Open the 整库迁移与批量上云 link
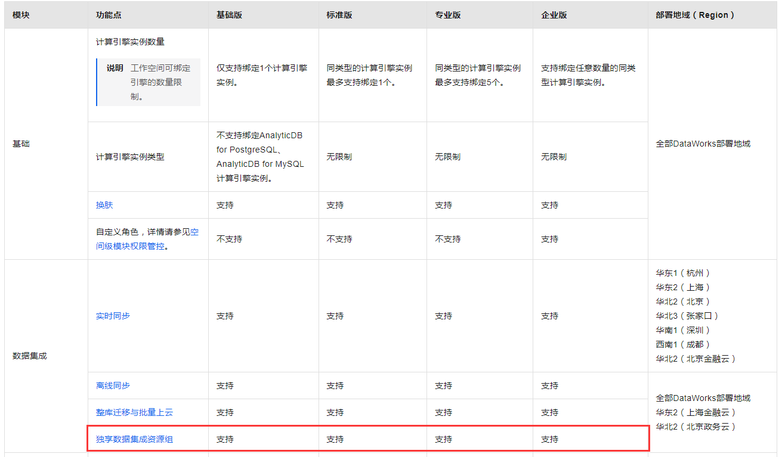Viewport: 782px width, 457px height. click(x=134, y=412)
